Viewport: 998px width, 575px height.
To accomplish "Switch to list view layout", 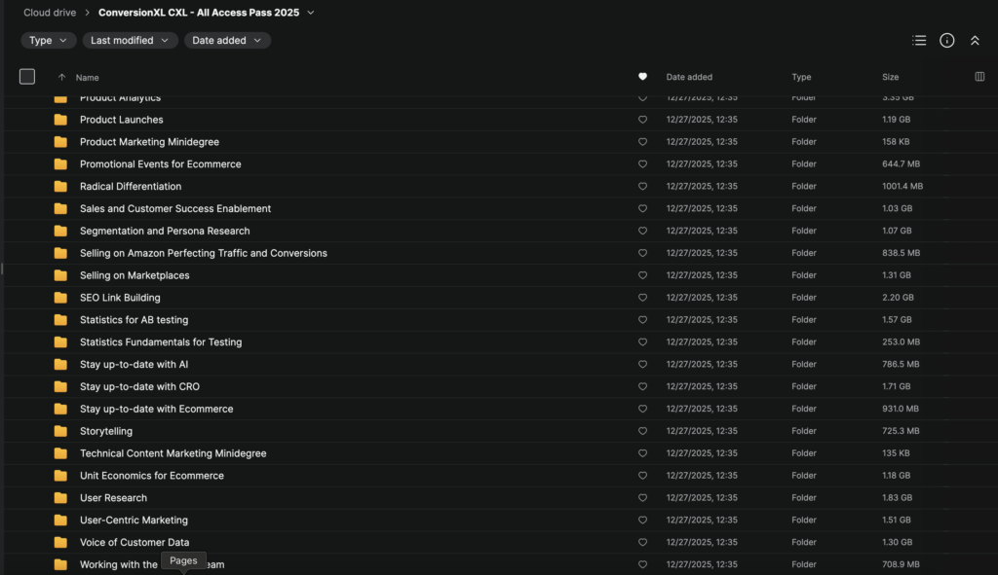I will point(919,41).
